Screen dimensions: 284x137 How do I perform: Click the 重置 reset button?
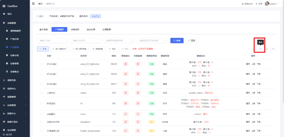[192, 40]
